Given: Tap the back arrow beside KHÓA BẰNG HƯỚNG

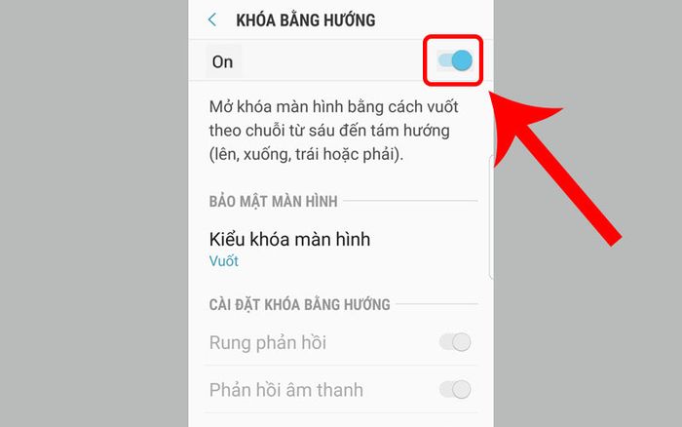Looking at the screenshot, I should [212, 19].
